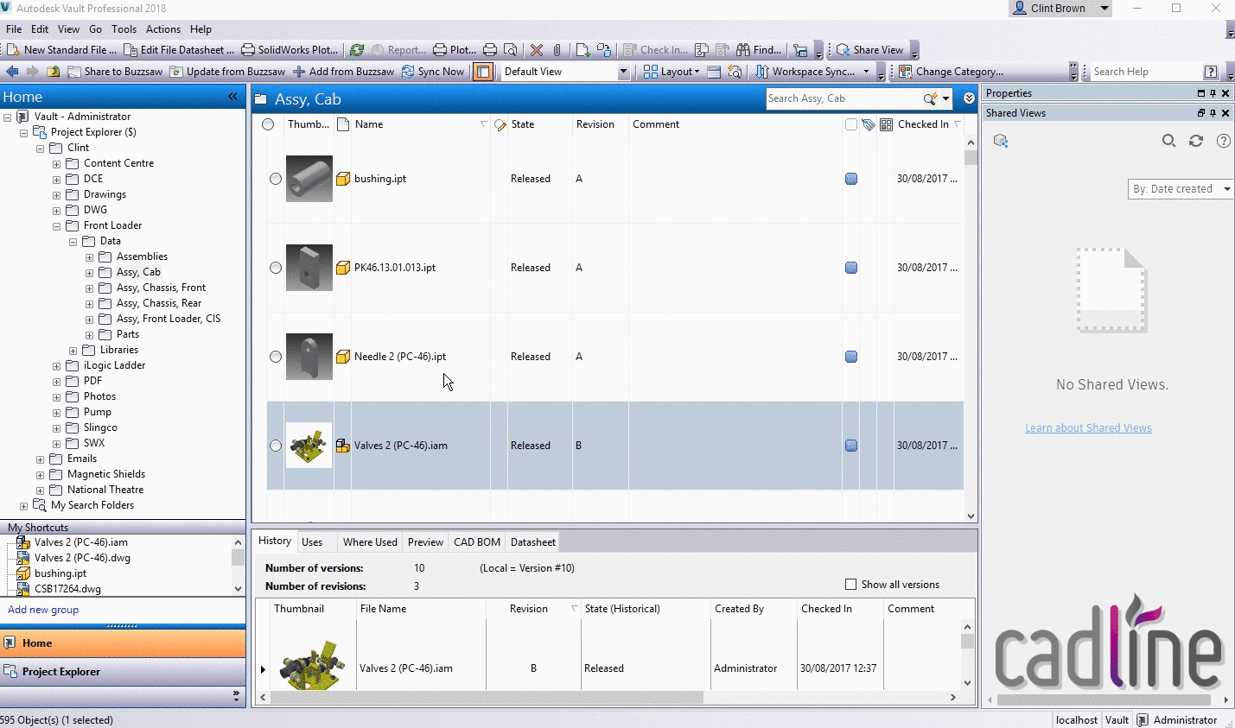This screenshot has width=1235, height=728.
Task: Expand the search options double-chevron button
Action: 969,98
